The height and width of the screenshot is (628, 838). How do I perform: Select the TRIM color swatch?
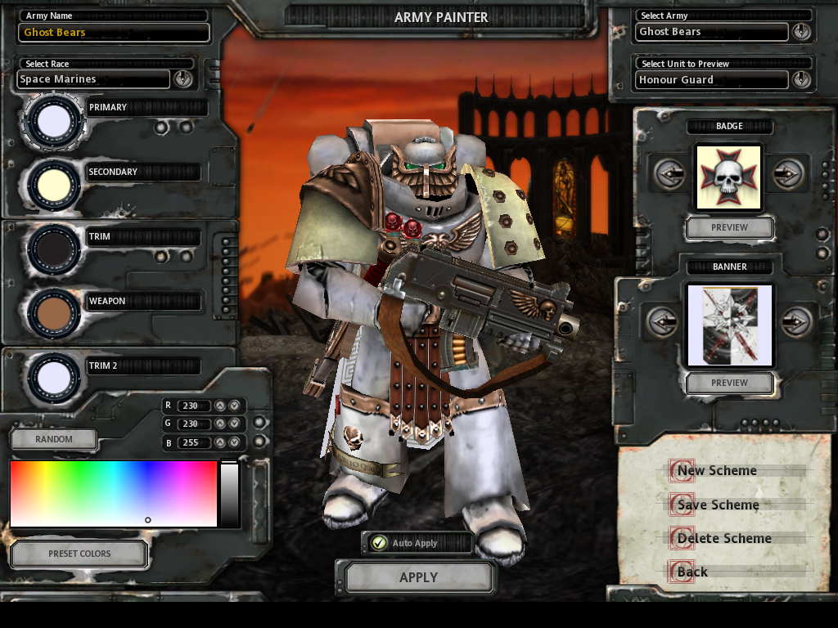[x=53, y=249]
